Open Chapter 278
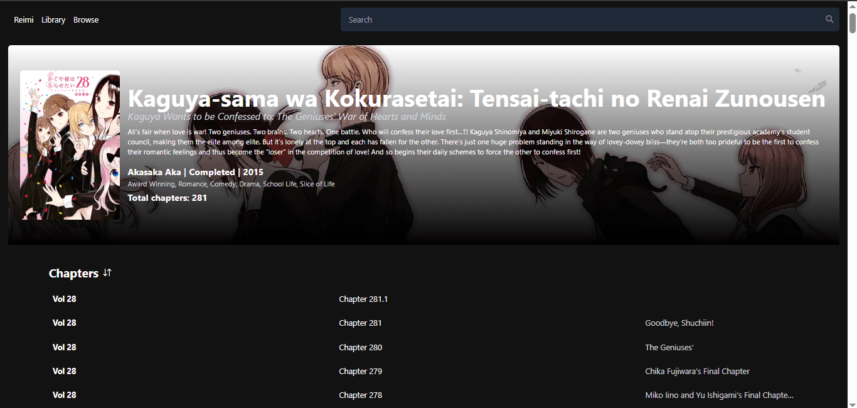Image resolution: width=857 pixels, height=408 pixels. point(360,395)
